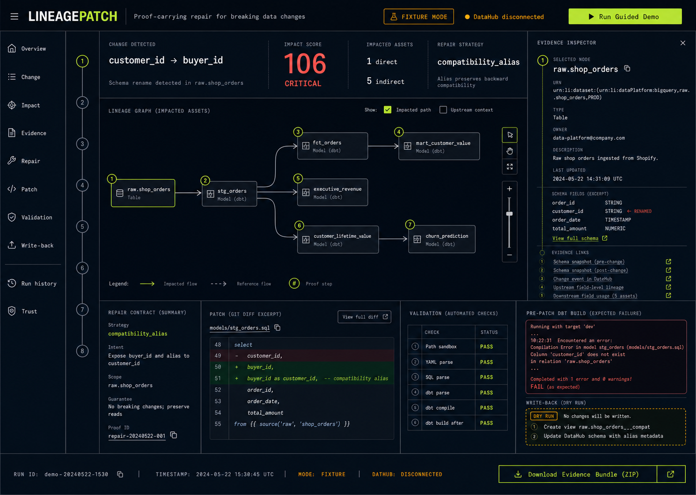
Task: Select the fct_orders model node
Action: pos(332,146)
